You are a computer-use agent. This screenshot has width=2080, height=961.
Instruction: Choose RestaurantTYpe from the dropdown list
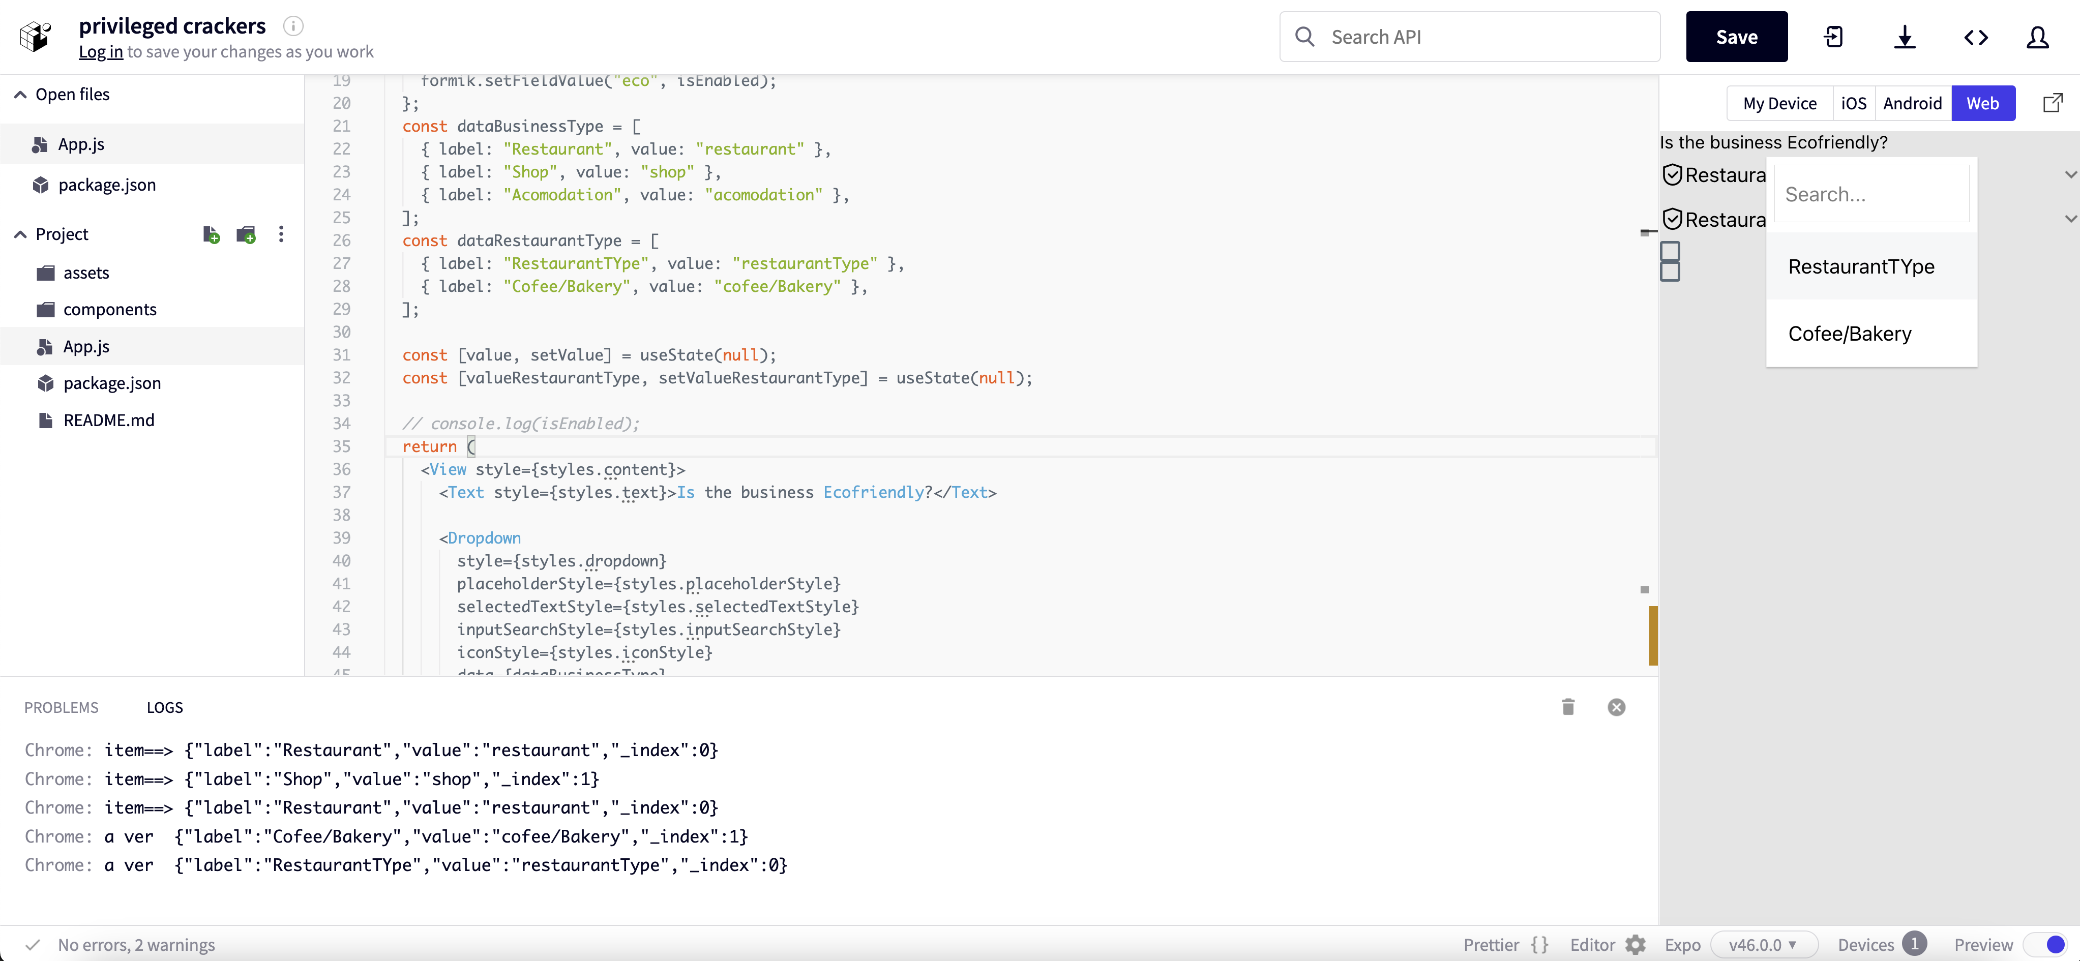[x=1871, y=266]
